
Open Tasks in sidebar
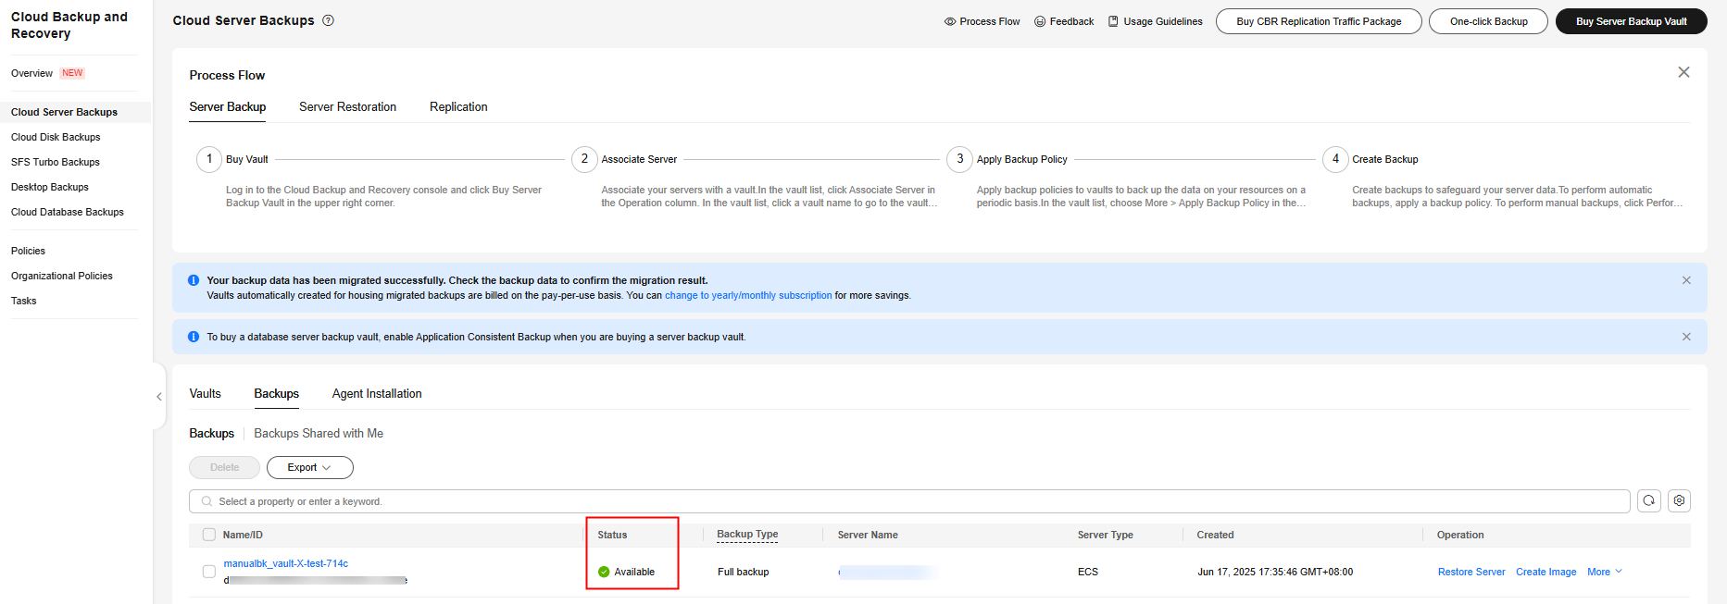24,301
